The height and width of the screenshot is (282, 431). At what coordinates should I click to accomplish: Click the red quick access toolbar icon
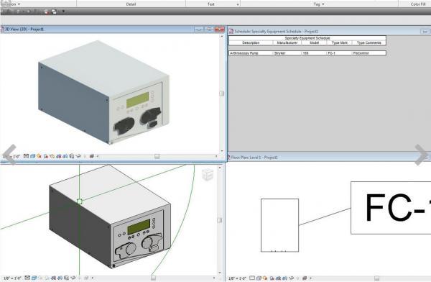pos(46,12)
